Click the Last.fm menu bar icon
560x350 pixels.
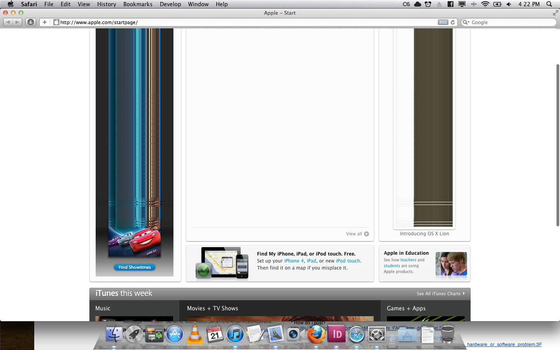[x=406, y=4]
